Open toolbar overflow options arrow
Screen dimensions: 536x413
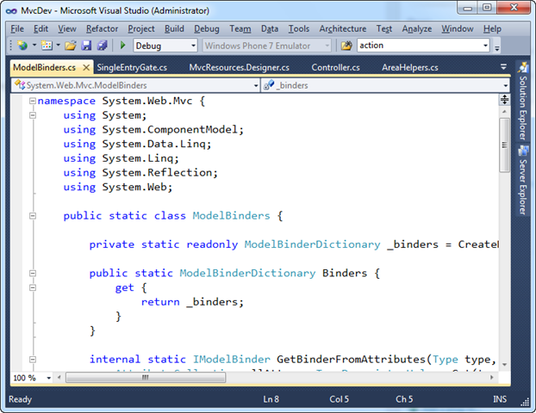497,49
